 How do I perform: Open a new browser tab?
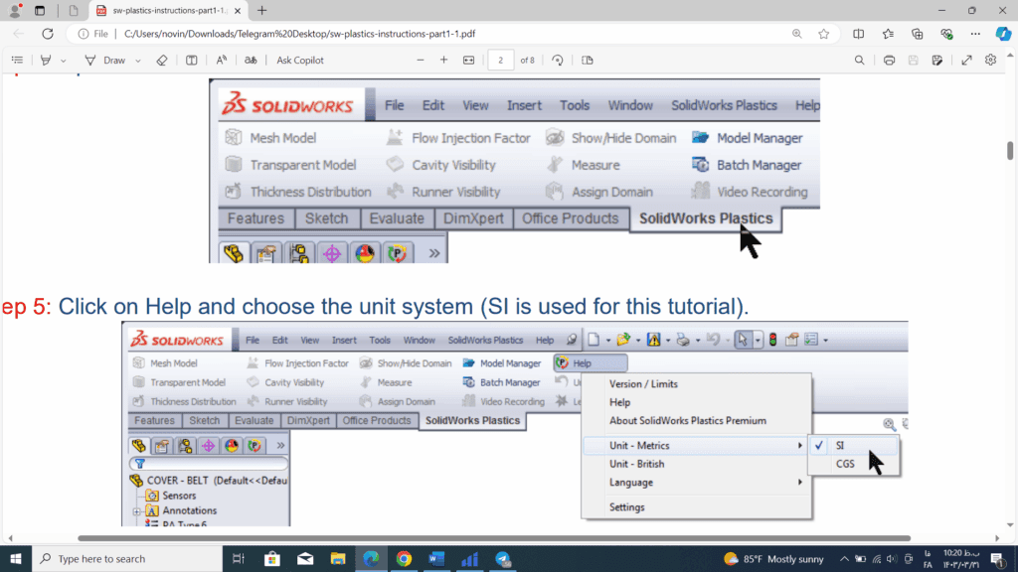(262, 10)
